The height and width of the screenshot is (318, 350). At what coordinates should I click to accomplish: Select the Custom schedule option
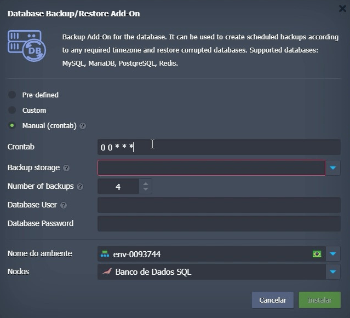tap(12, 110)
